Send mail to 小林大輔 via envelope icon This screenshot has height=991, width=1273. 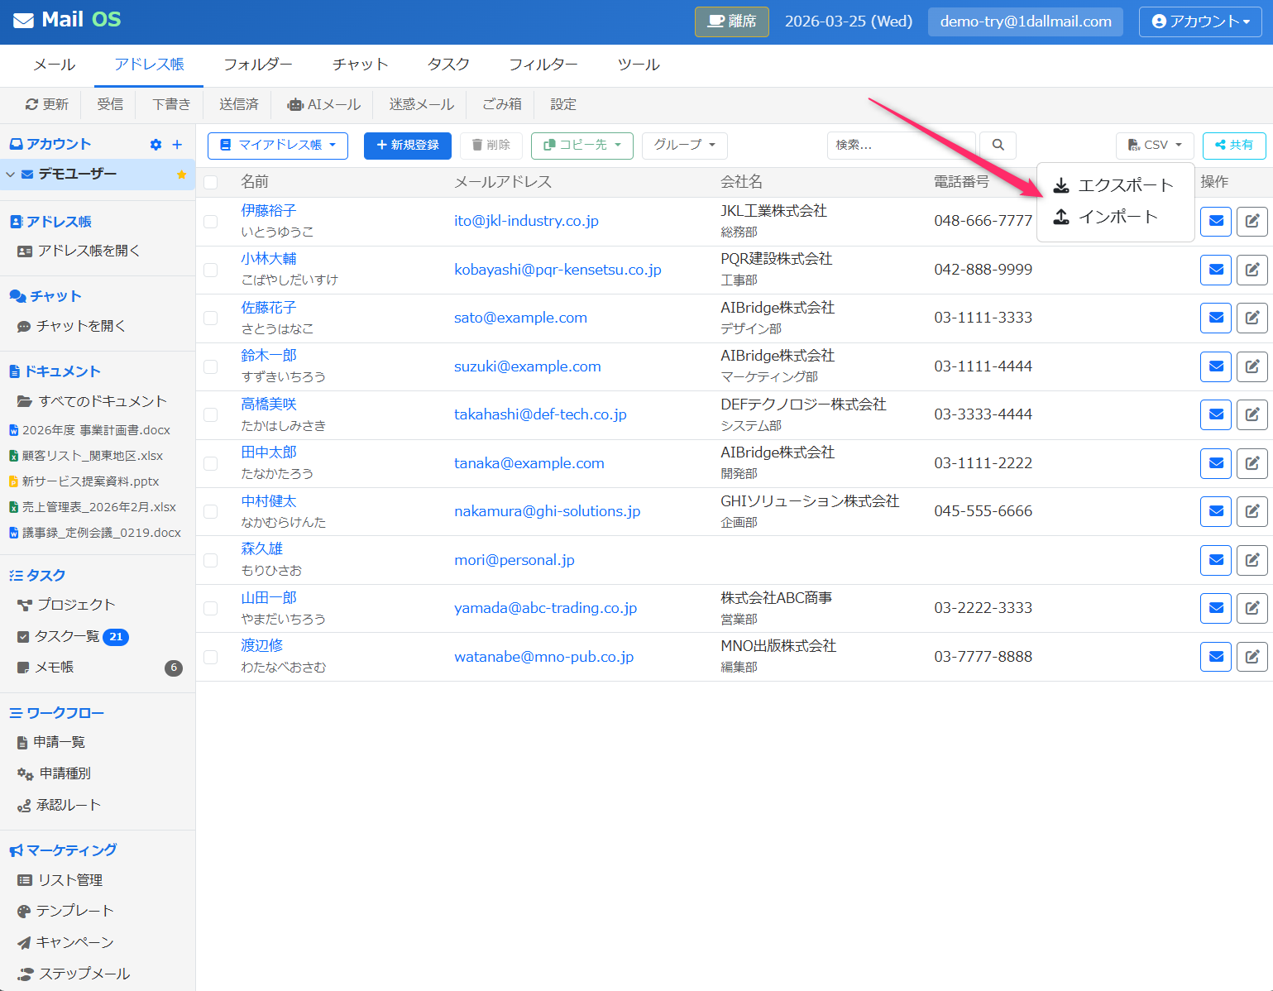tap(1216, 270)
